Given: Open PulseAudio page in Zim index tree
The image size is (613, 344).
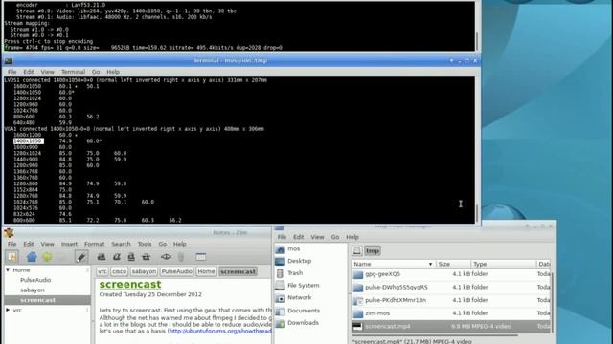Looking at the screenshot, I should [x=35, y=280].
